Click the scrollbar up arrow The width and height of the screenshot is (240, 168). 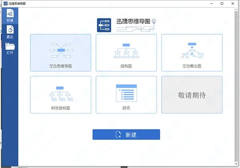[236, 9]
